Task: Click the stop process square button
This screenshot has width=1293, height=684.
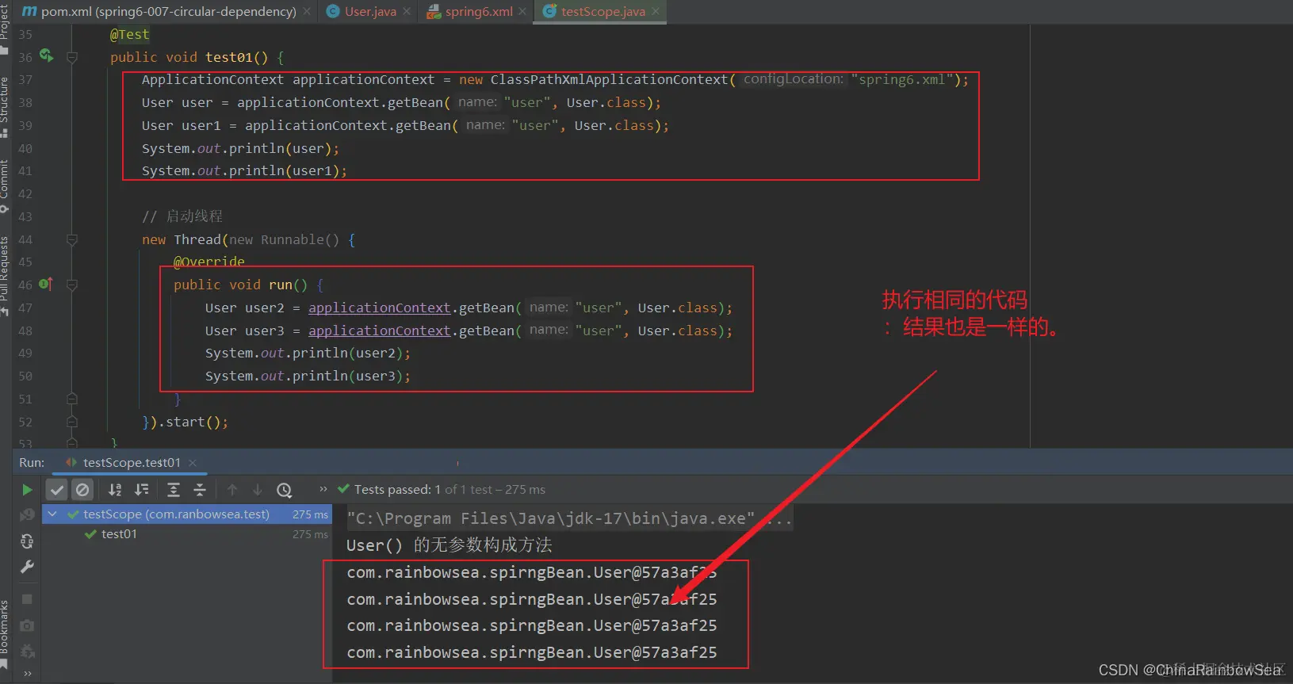Action: pos(27,599)
